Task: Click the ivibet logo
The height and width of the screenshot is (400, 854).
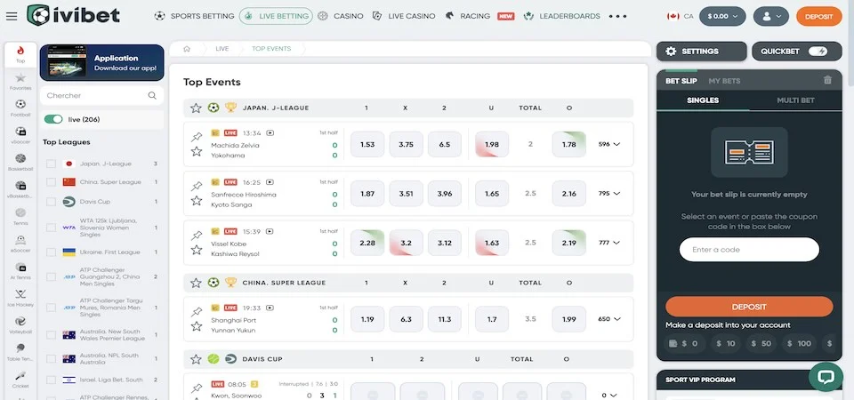Action: (x=74, y=15)
